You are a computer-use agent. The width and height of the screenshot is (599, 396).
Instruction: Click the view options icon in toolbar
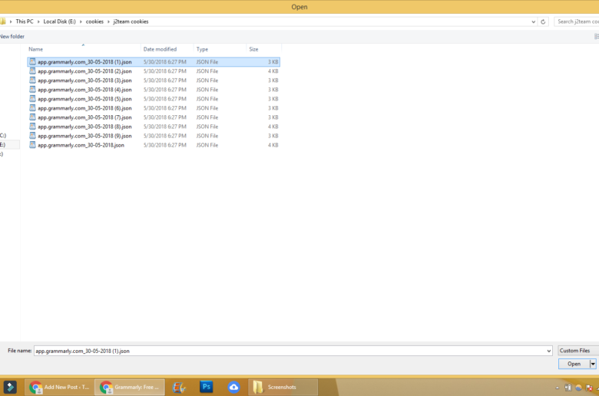pyautogui.click(x=597, y=37)
